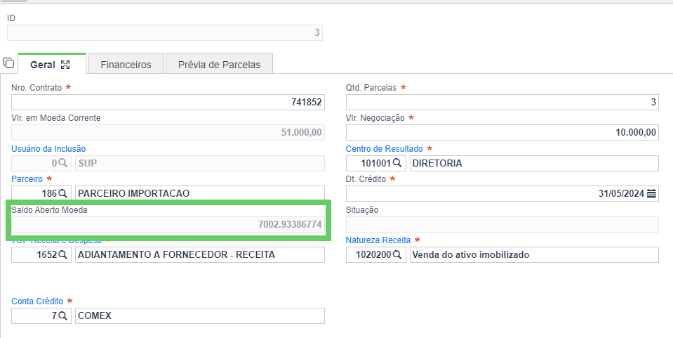Click the Centro de Resultado code 101001
This screenshot has height=338, width=673.
coord(375,163)
